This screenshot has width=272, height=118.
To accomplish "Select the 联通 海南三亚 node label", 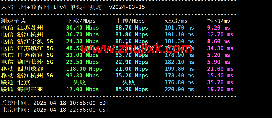I will point(22,89).
